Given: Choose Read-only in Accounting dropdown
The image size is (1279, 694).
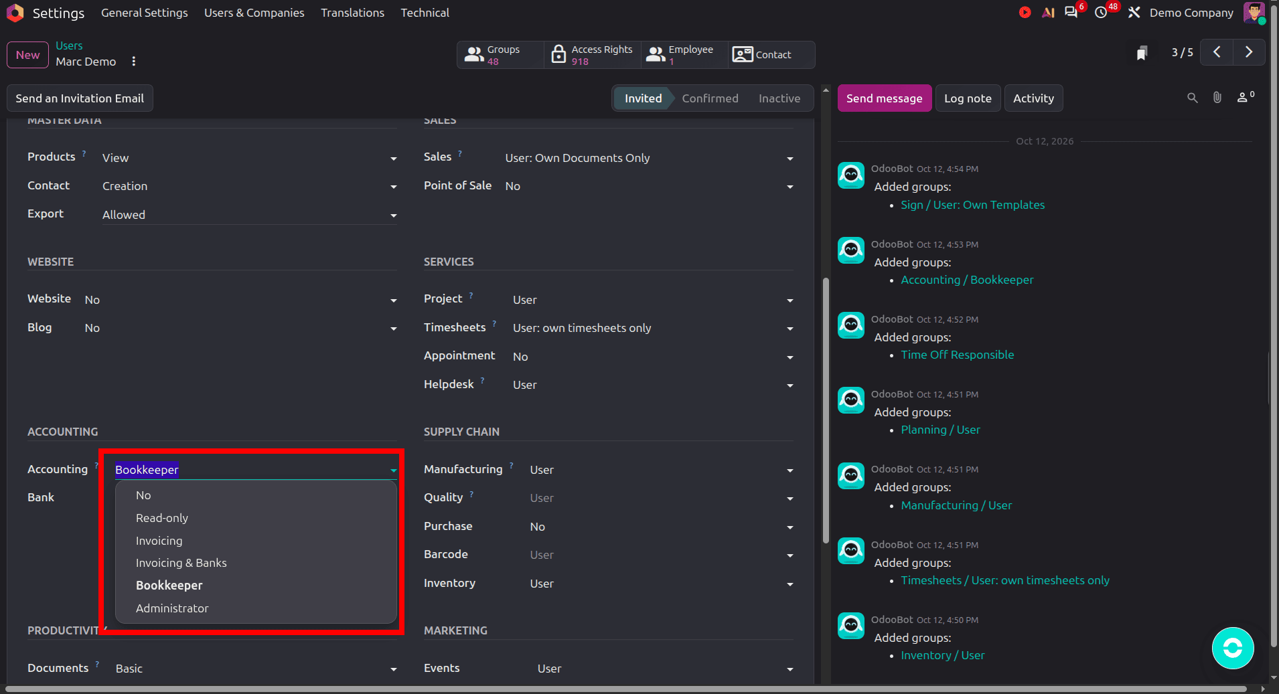Looking at the screenshot, I should point(256,518).
